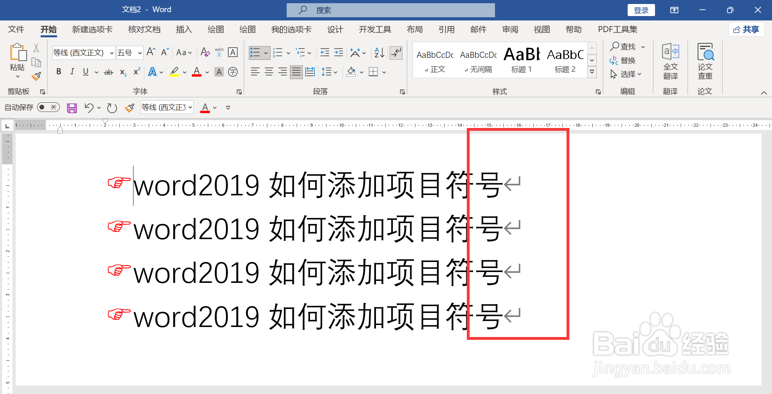Increase paragraph indent
The image size is (772, 394).
pos(339,53)
